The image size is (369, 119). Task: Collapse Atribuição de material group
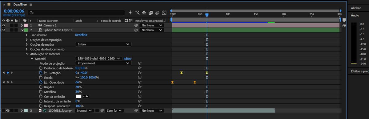pyautogui.click(x=27, y=54)
